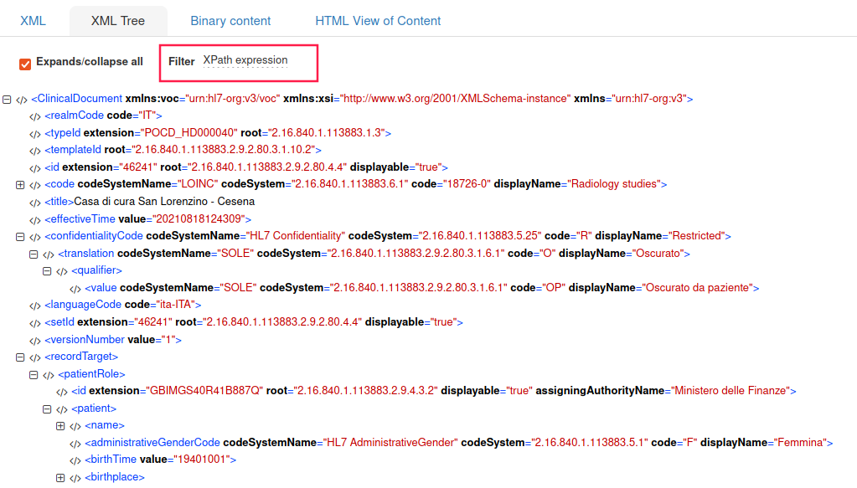The width and height of the screenshot is (857, 488).
Task: Select the patientRole element tag
Action: 91,374
